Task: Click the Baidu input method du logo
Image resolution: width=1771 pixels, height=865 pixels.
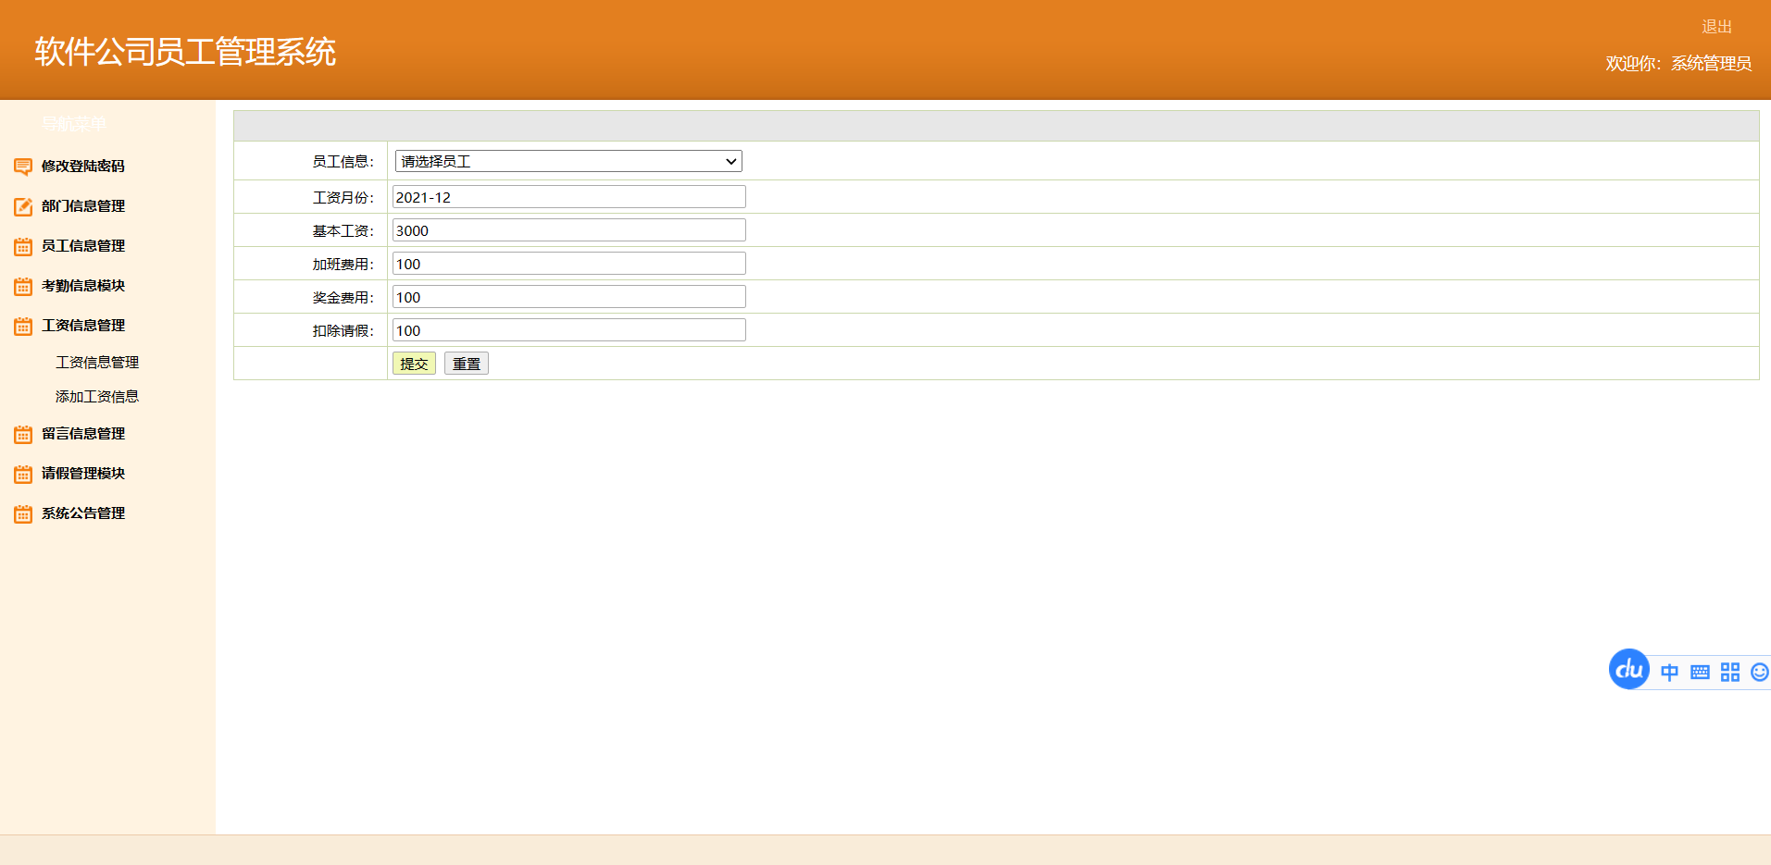Action: (1629, 670)
